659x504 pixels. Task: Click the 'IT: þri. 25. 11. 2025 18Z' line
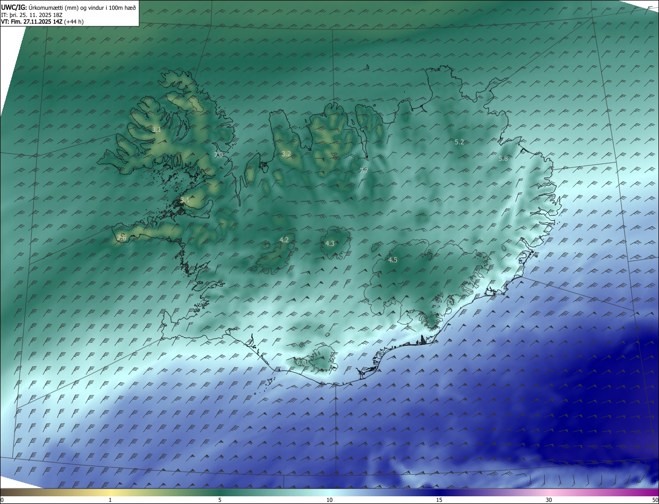32,15
